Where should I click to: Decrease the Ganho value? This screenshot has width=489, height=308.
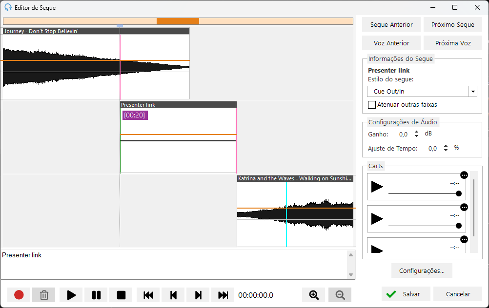point(417,136)
